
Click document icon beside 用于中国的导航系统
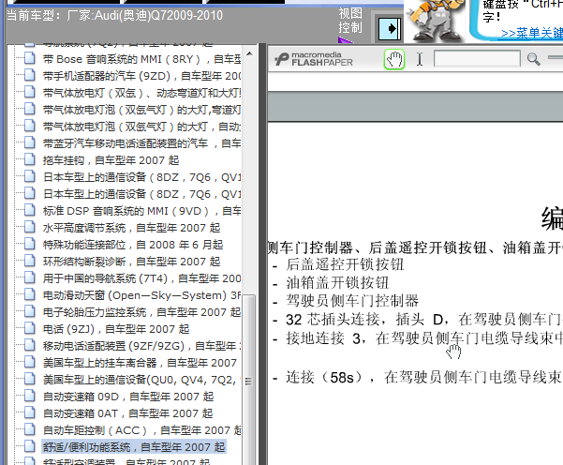coord(30,277)
